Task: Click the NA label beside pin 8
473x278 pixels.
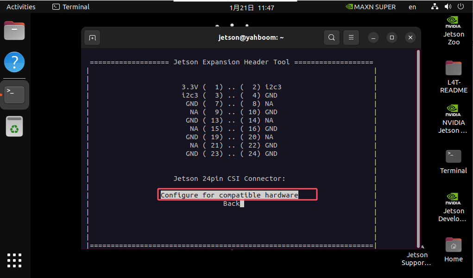Action: click(x=269, y=104)
